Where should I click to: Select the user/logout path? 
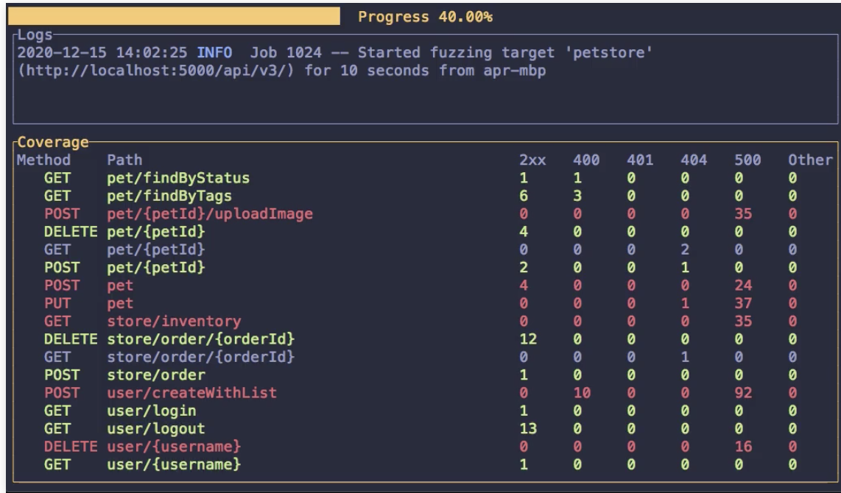click(x=156, y=429)
